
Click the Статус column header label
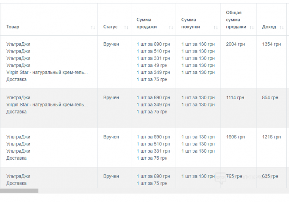point(110,27)
